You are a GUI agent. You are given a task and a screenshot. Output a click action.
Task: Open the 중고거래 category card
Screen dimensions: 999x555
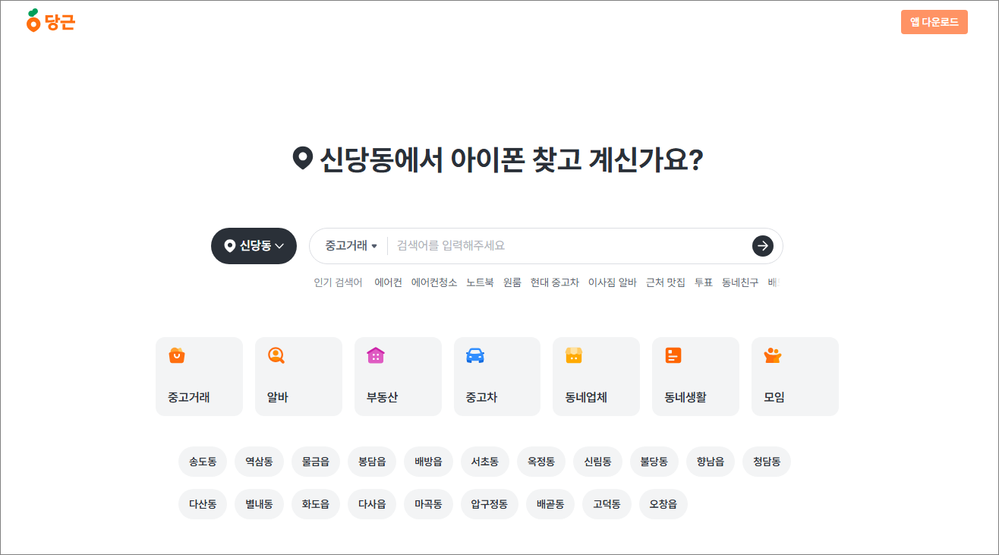pos(199,377)
